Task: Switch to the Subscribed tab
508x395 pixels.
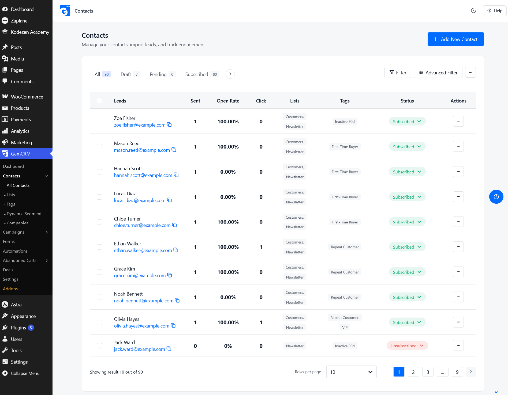Action: [x=202, y=74]
